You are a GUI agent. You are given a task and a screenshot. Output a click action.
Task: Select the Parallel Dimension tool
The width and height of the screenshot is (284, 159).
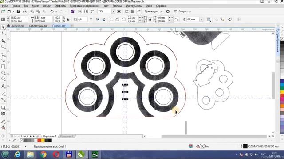point(3,94)
